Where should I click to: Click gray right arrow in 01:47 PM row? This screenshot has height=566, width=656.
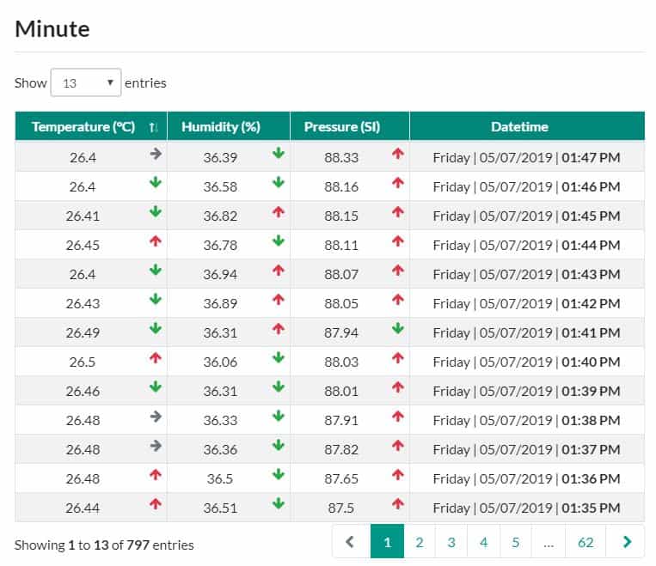[156, 154]
